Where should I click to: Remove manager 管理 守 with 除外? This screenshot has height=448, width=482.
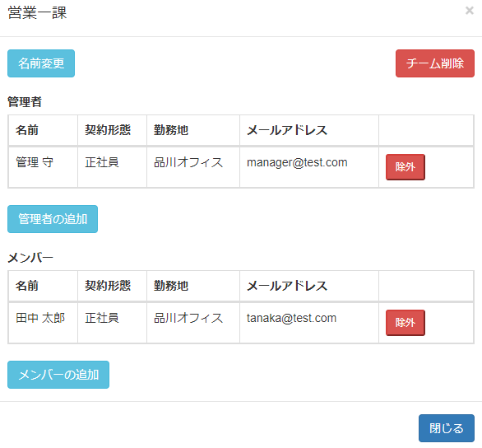pyautogui.click(x=406, y=167)
